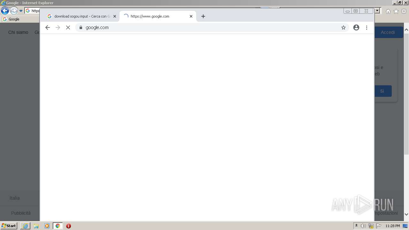Click the down arrow of the IE scrollbar
Viewport: 409px width, 230px height.
406,214
